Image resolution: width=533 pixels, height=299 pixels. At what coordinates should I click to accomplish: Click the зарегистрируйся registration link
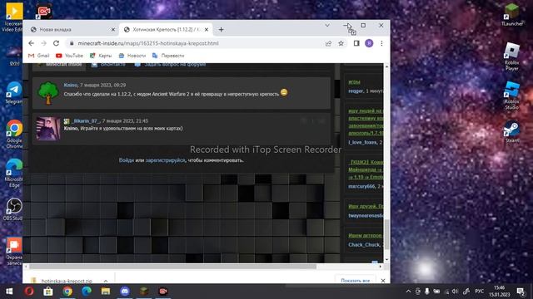pos(166,160)
